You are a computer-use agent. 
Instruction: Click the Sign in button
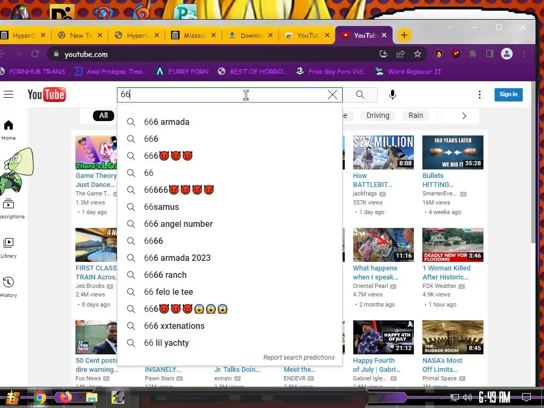[508, 95]
